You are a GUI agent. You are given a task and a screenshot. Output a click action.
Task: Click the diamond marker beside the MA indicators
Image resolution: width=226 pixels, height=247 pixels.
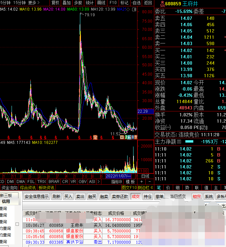point(128,10)
